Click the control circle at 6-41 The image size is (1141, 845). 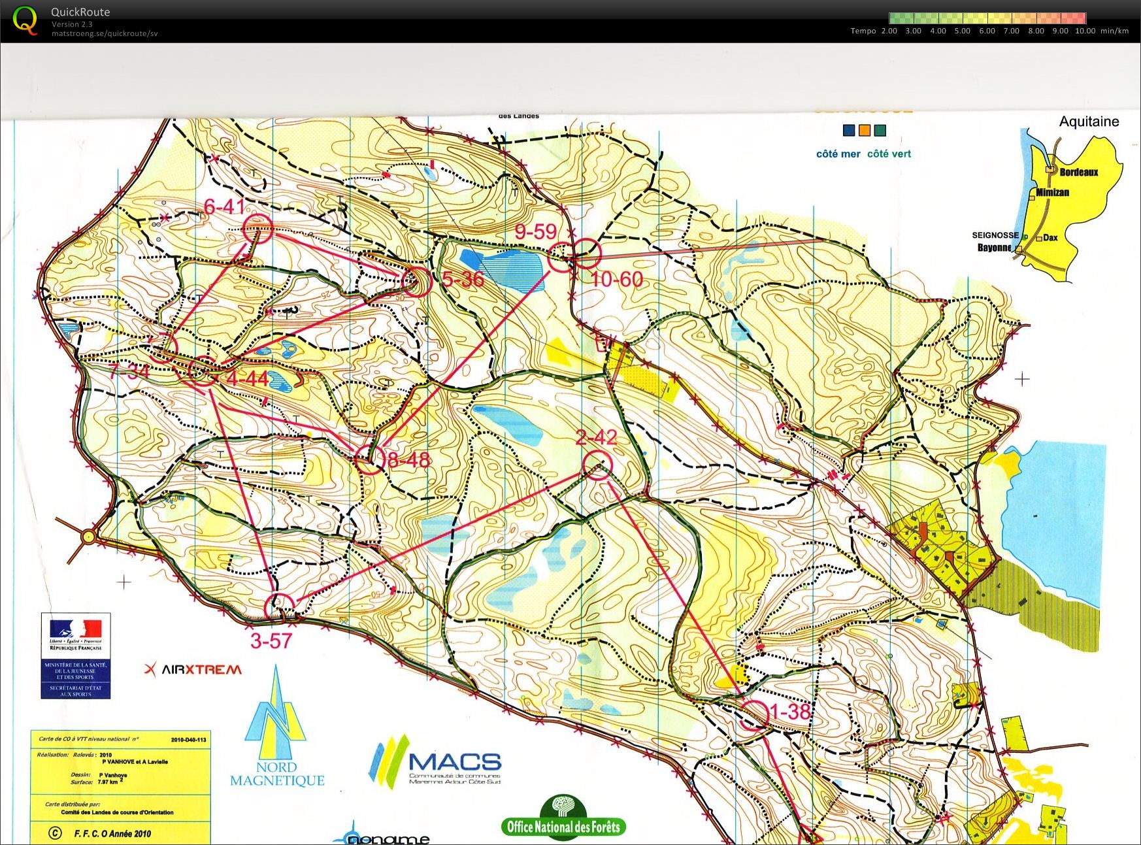point(257,228)
